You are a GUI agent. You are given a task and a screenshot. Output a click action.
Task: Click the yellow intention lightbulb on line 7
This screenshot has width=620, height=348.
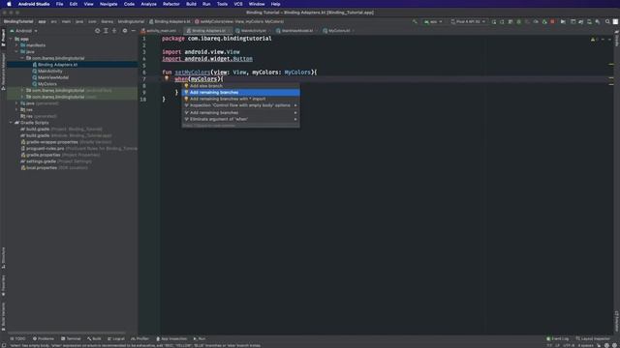point(167,78)
